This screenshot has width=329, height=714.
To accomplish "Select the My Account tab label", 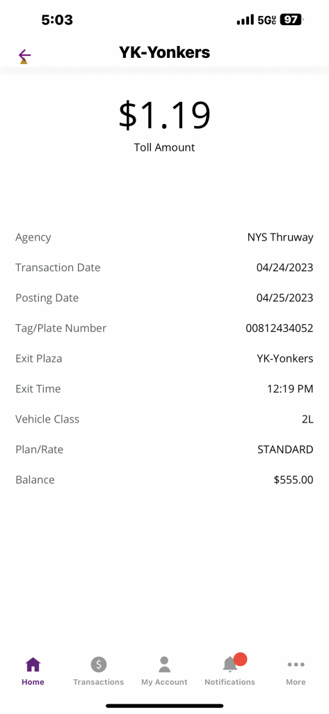I will click(x=164, y=682).
